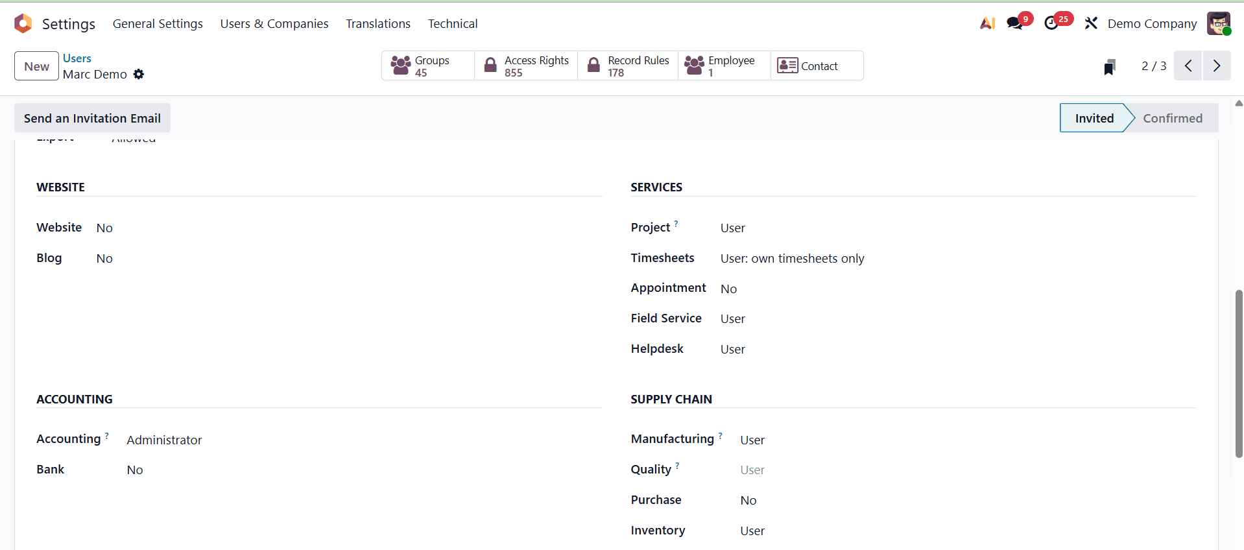1244x550 pixels.
Task: Click the bookmark icon near the pager
Action: 1110,66
